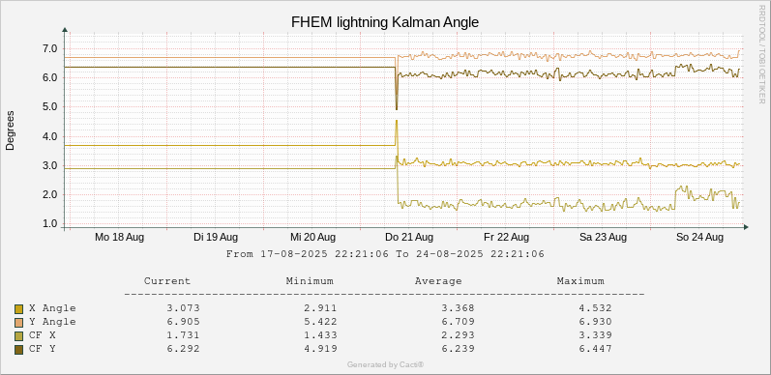Click the graph title FHEM lightning Kalman Angle
771x375 pixels.
coord(385,22)
